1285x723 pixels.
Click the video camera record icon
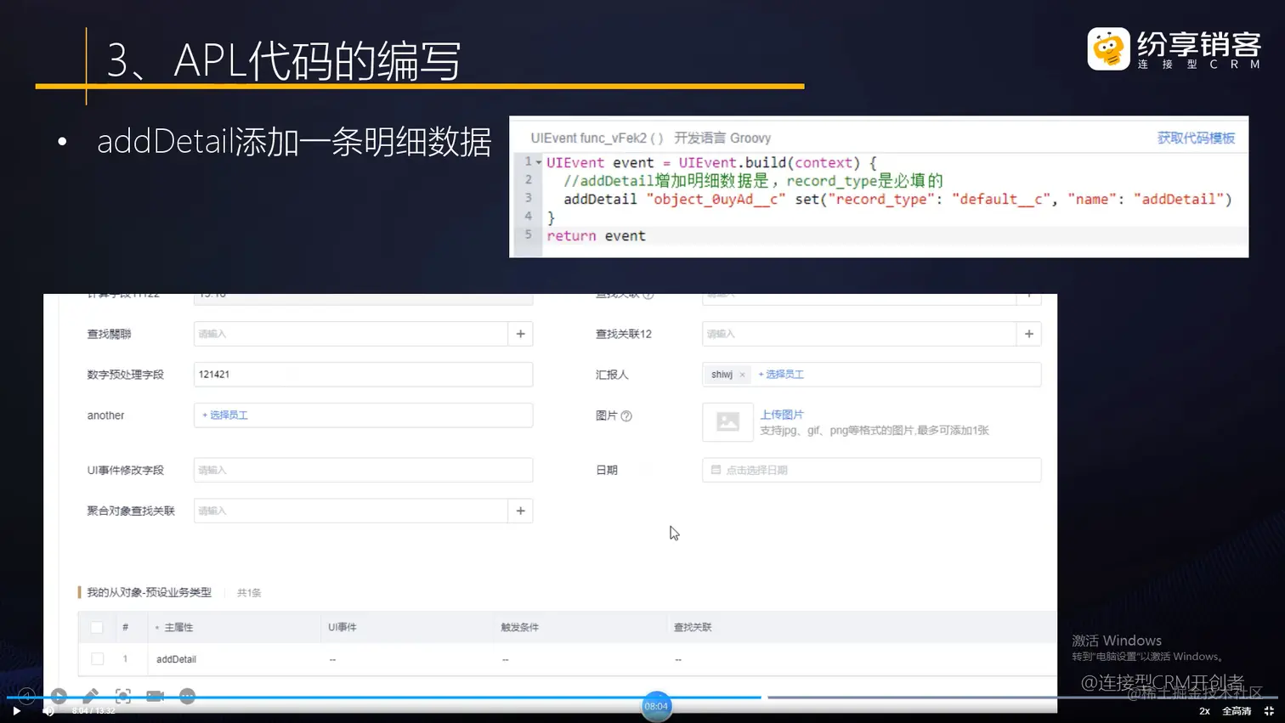pyautogui.click(x=155, y=696)
